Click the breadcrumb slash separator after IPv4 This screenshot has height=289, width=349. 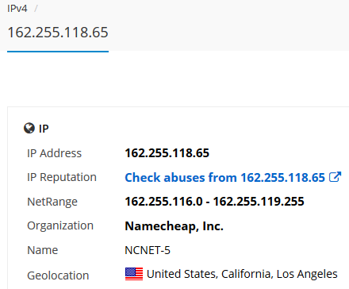(x=36, y=9)
